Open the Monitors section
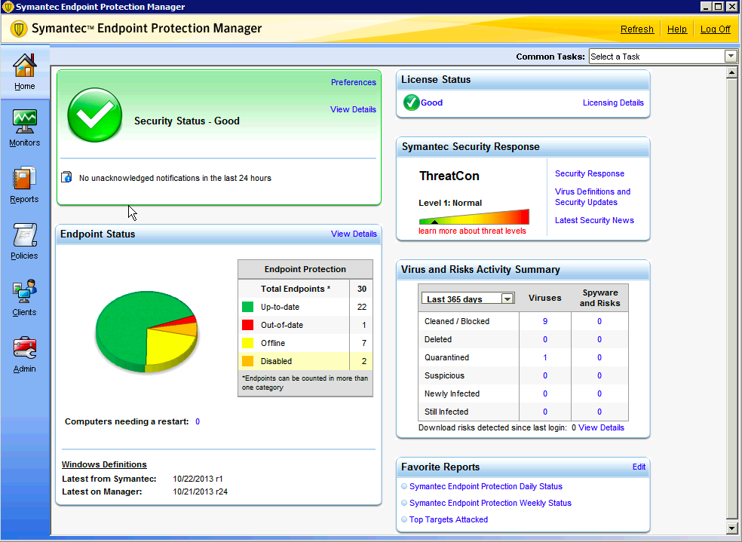This screenshot has width=742, height=542. point(25,127)
